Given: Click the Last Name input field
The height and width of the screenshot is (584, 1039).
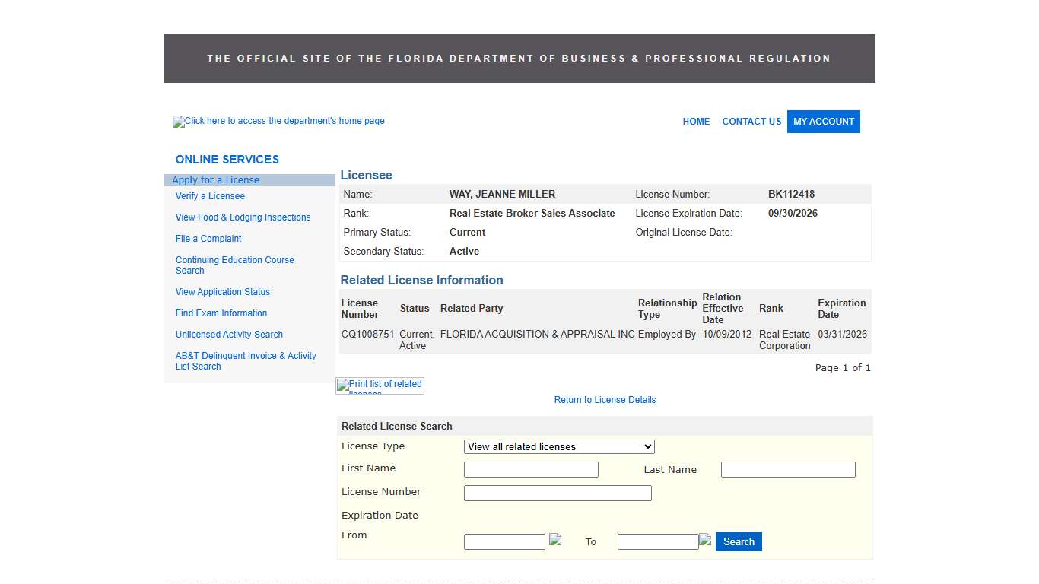Looking at the screenshot, I should [x=787, y=469].
